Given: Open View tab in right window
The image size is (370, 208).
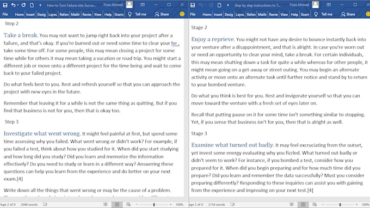Looking at the screenshot, I should pyautogui.click(x=284, y=14).
